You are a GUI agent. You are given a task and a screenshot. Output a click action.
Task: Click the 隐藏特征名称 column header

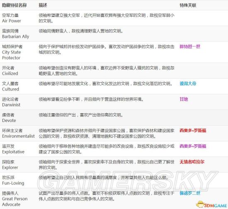14,5
